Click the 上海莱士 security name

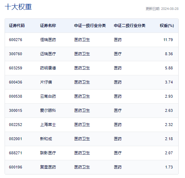pyautogui.click(x=48, y=125)
